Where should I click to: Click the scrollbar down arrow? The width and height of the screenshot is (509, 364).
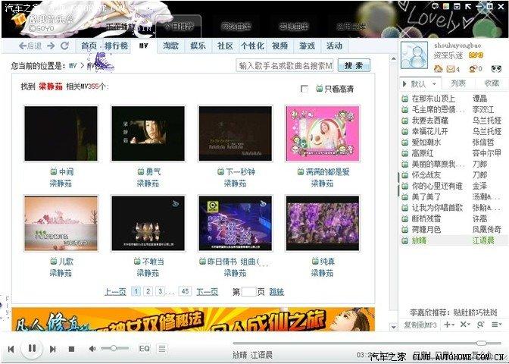click(x=393, y=327)
